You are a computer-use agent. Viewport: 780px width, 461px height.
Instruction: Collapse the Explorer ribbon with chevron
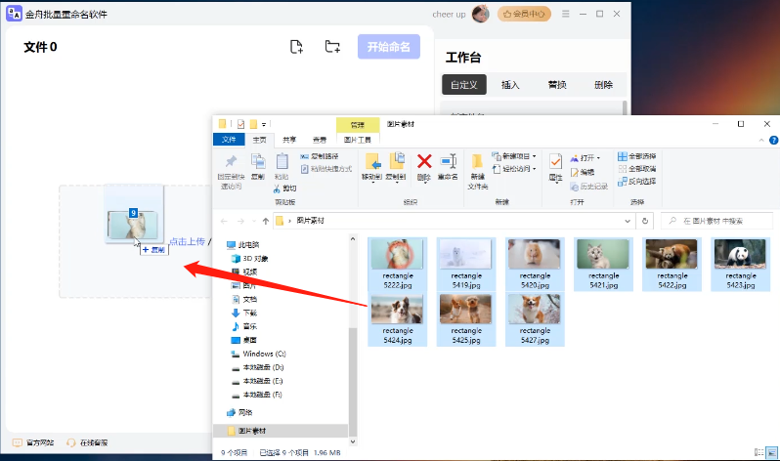click(x=761, y=141)
